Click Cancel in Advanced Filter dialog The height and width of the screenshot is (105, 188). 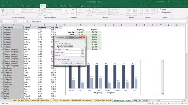[78, 63]
